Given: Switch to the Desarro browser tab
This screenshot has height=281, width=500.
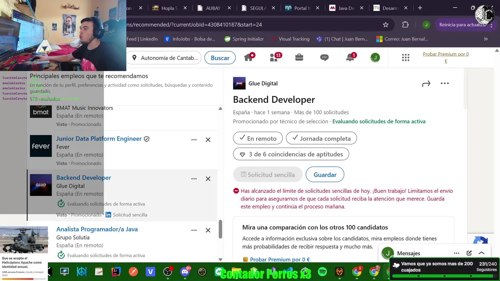Looking at the screenshot, I should (x=391, y=8).
